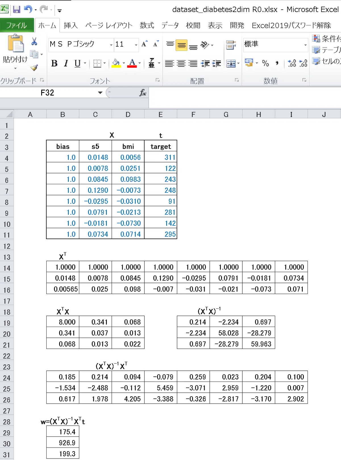Click the phonetic guide (furigana) icon
Screen dimensions: 341x460
point(152,63)
